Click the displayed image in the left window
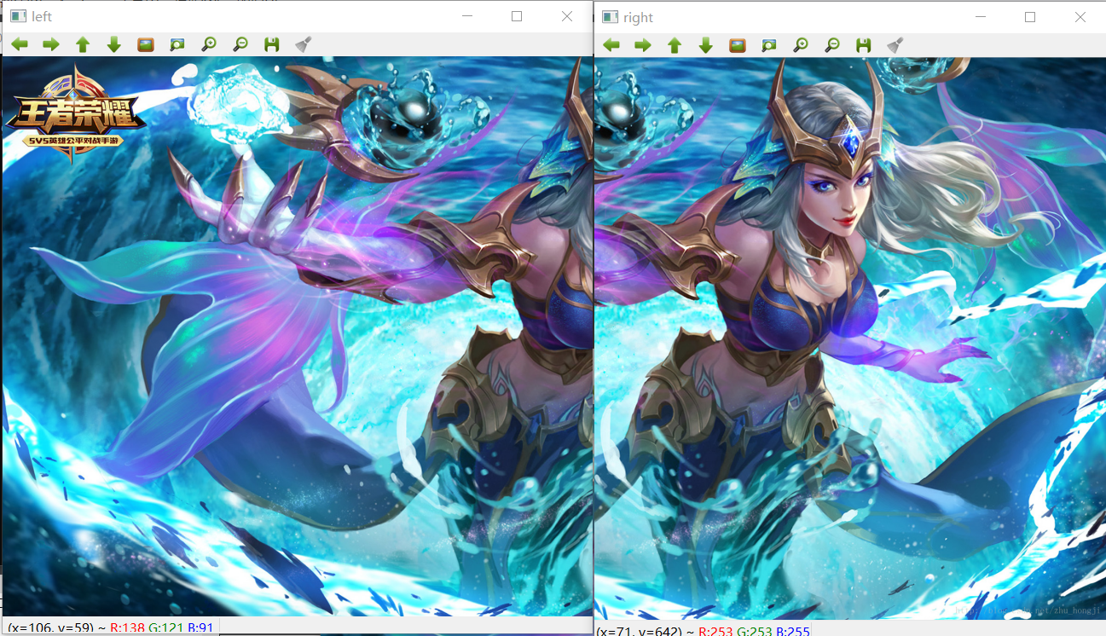 297,337
